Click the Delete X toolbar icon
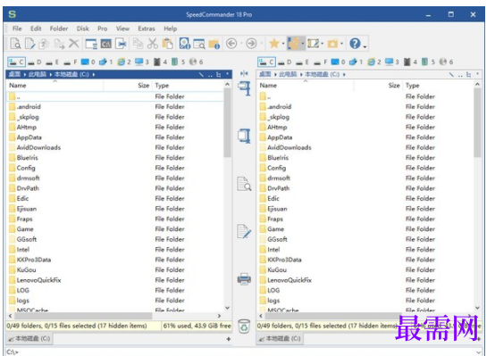This screenshot has width=495, height=356. pos(74,44)
